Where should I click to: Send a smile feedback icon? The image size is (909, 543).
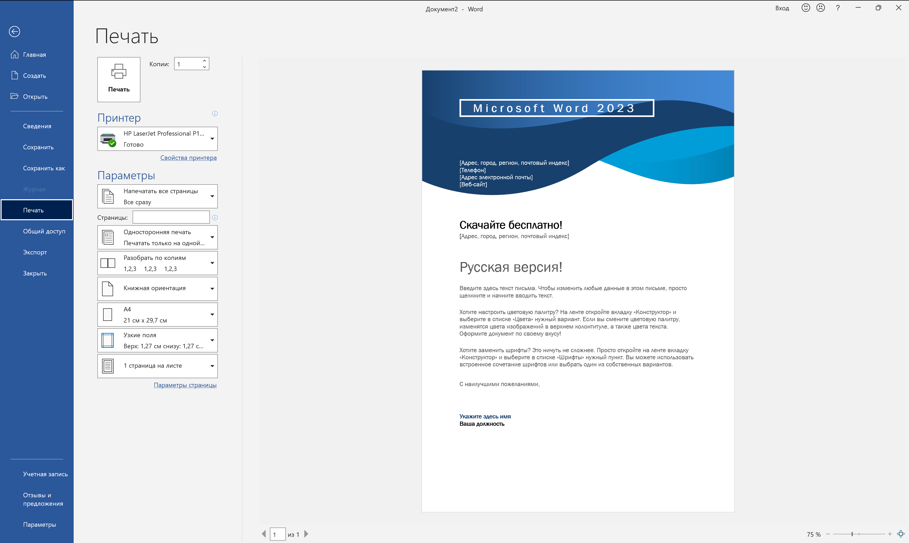805,8
